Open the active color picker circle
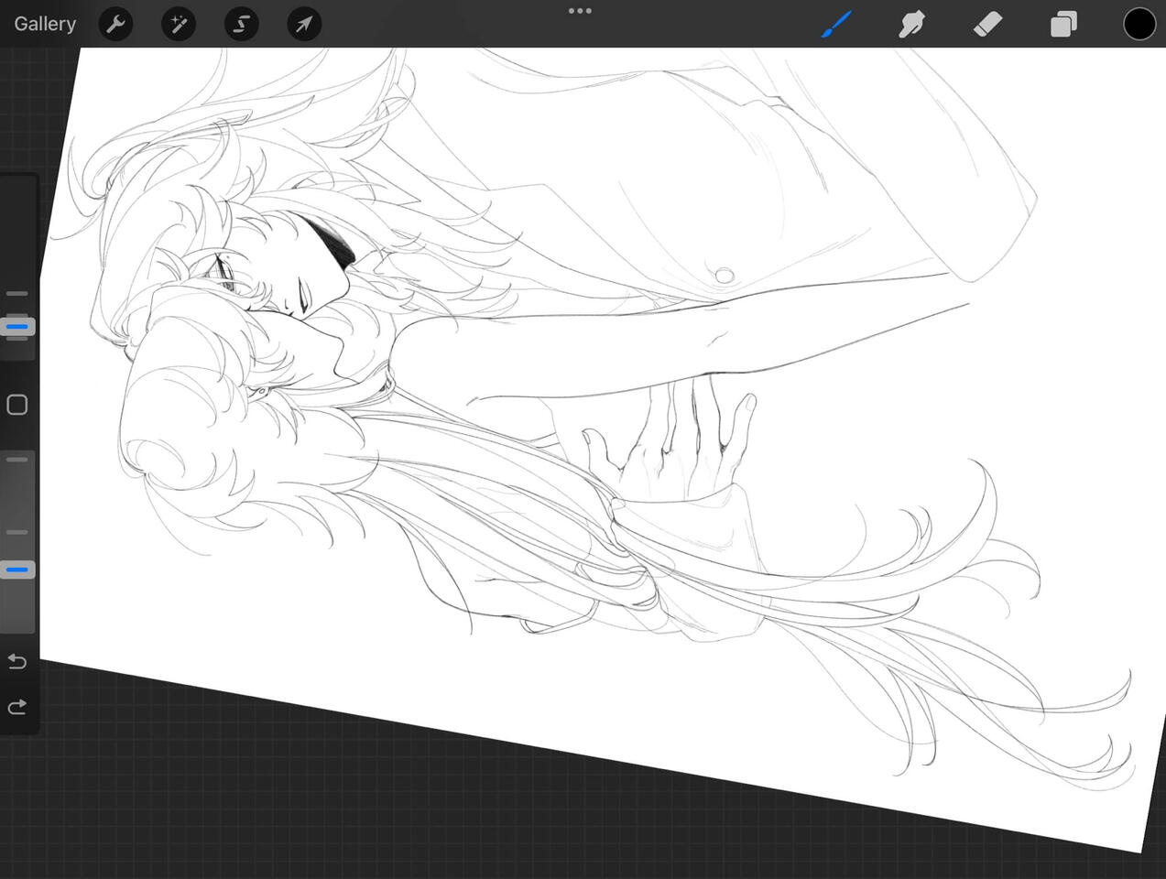Screen dimensions: 1166x879 [x=1139, y=24]
